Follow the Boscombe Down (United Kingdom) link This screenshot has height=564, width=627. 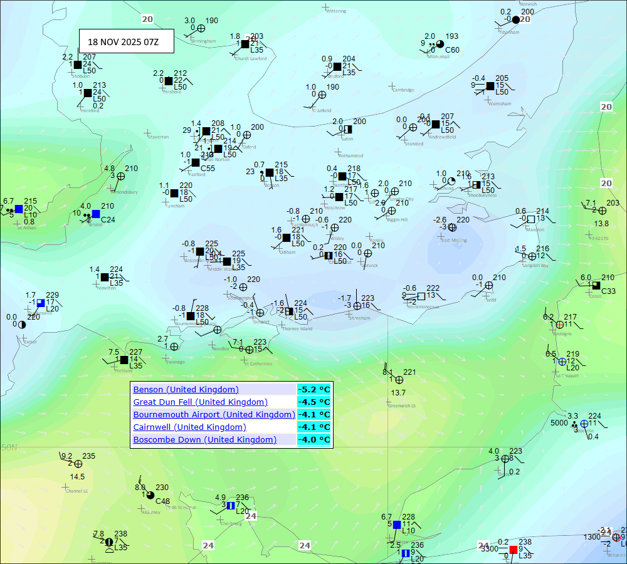[204, 439]
